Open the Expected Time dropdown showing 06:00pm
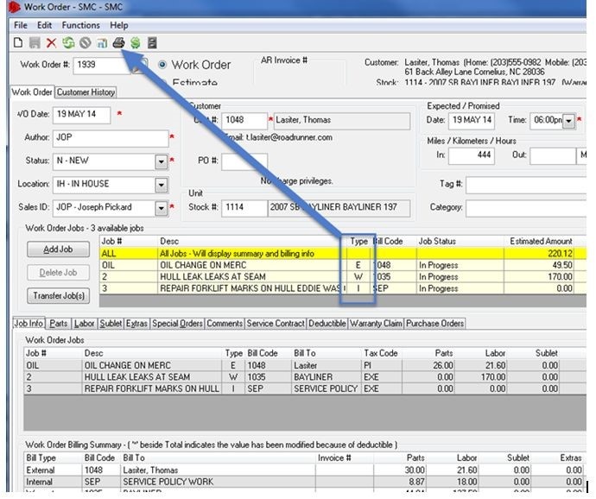The width and height of the screenshot is (596, 499). tap(568, 121)
